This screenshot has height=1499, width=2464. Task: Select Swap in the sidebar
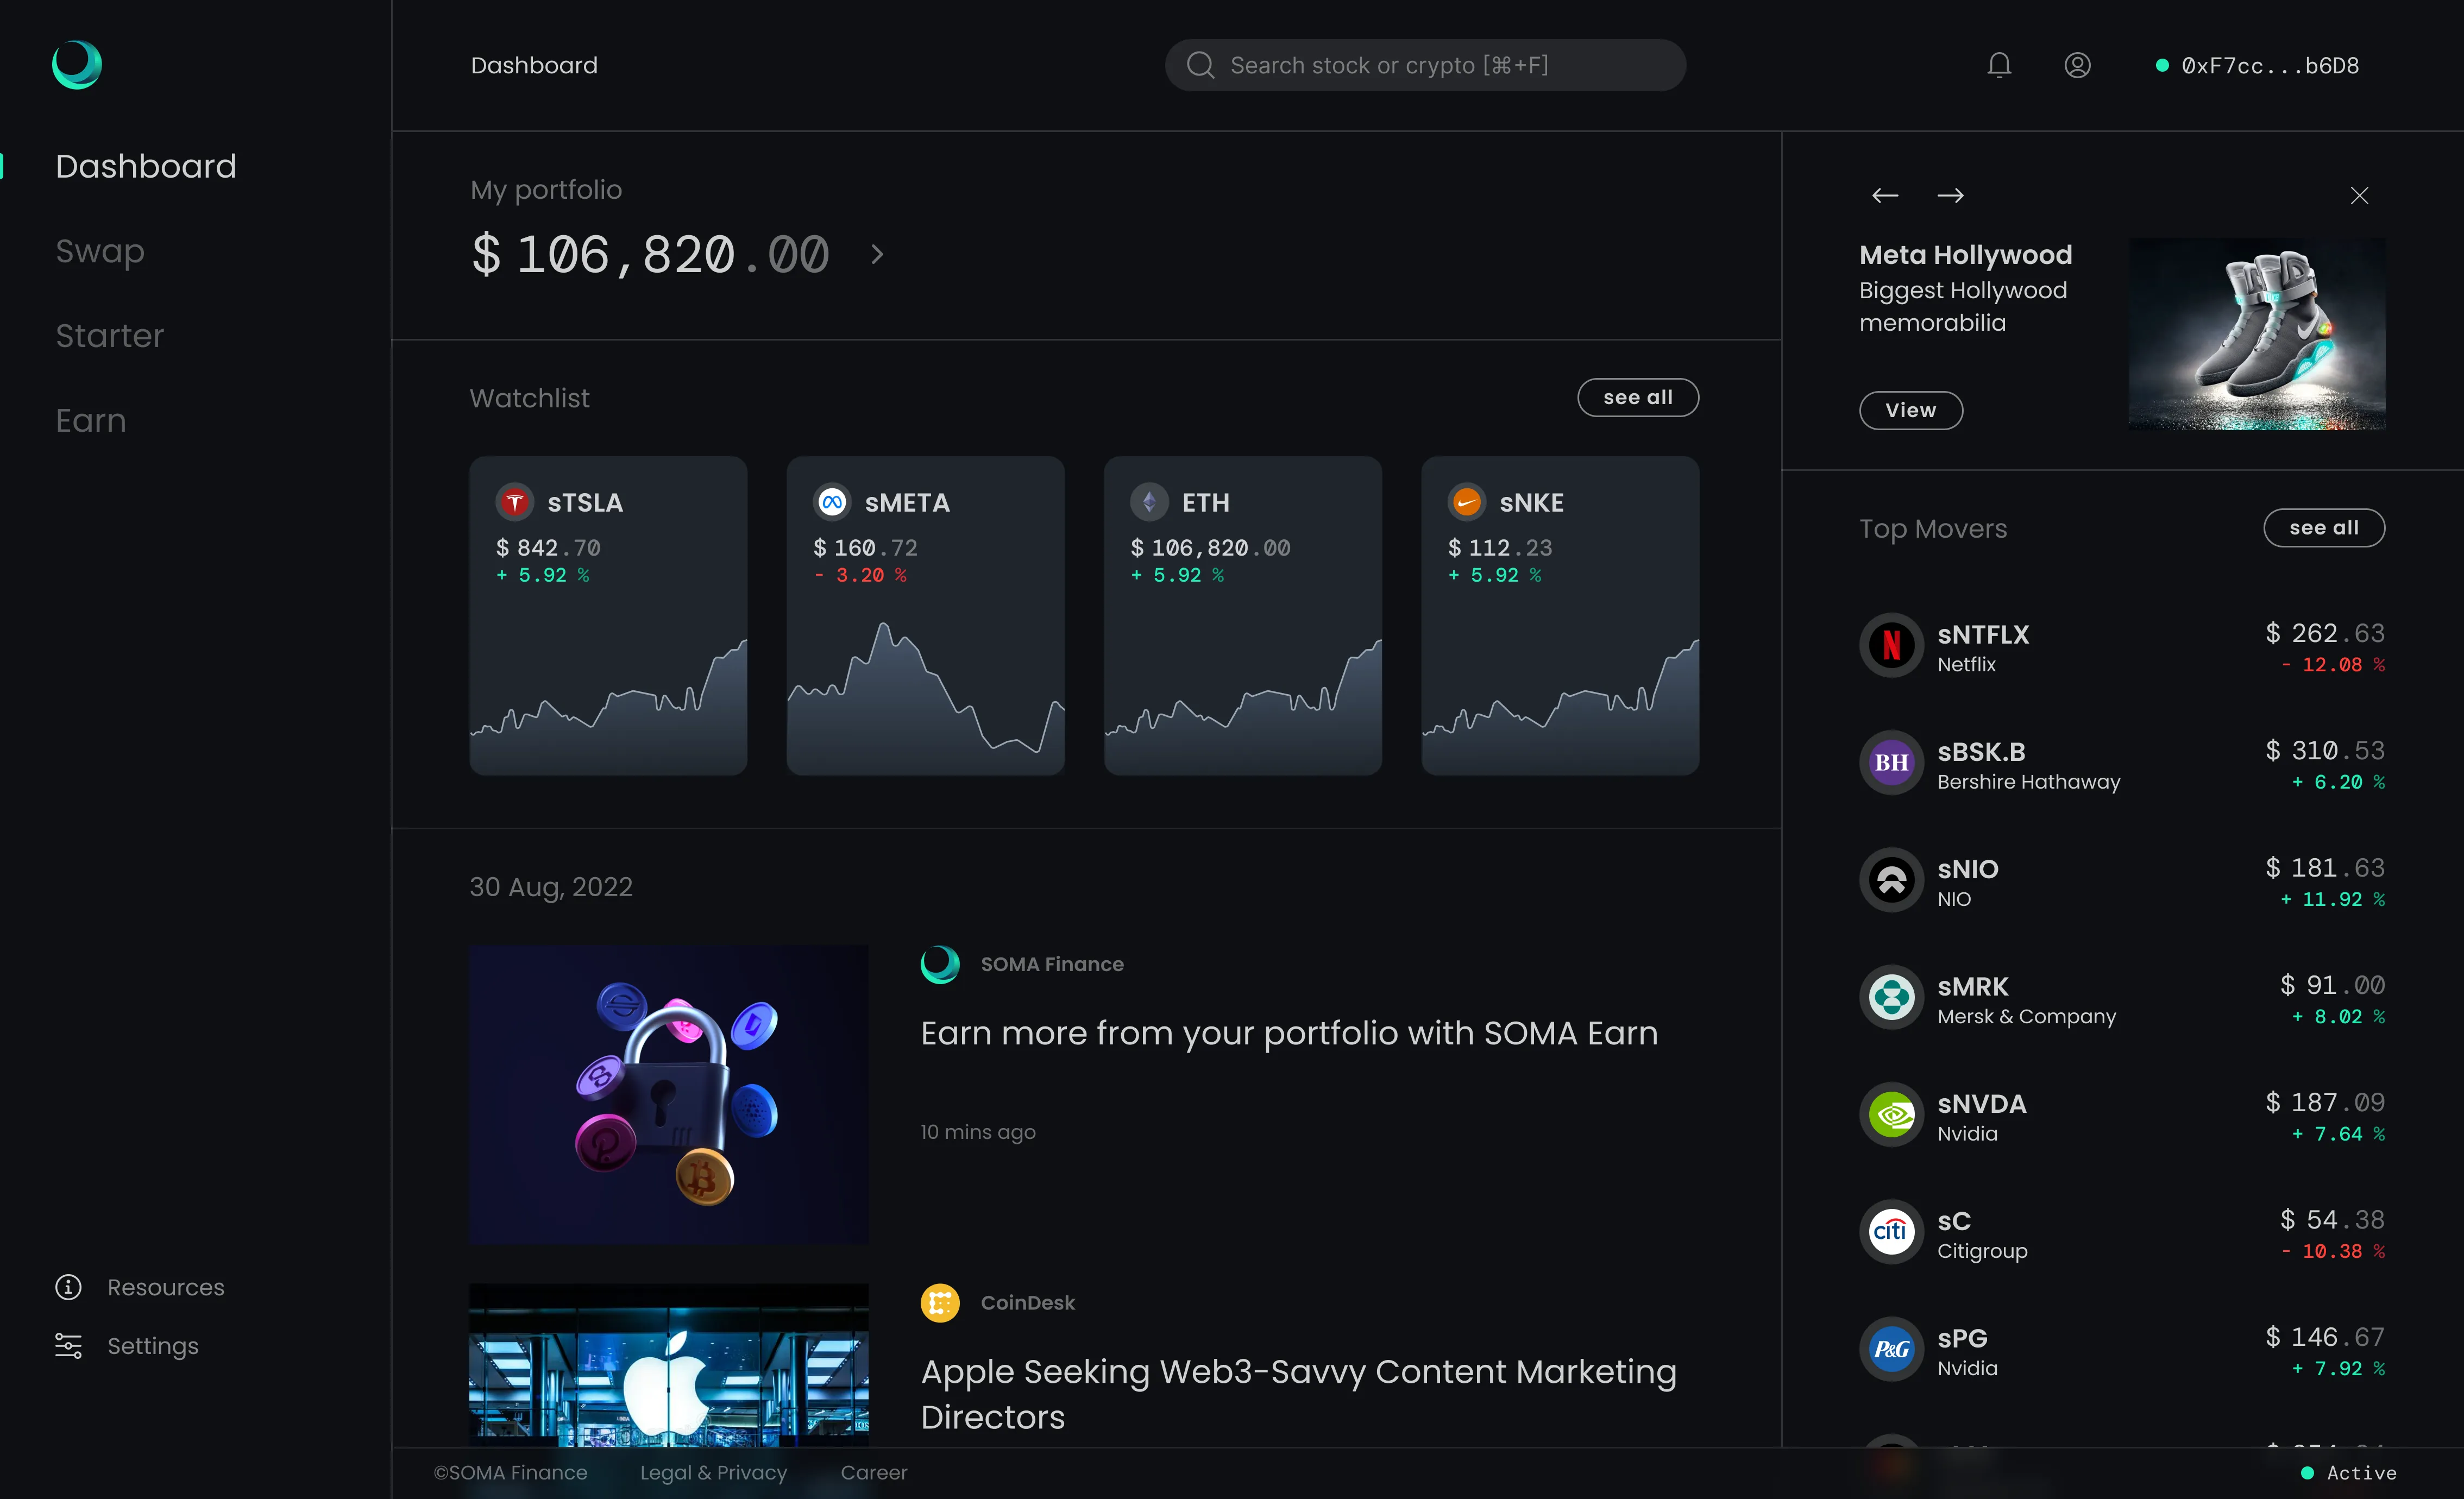coord(100,251)
